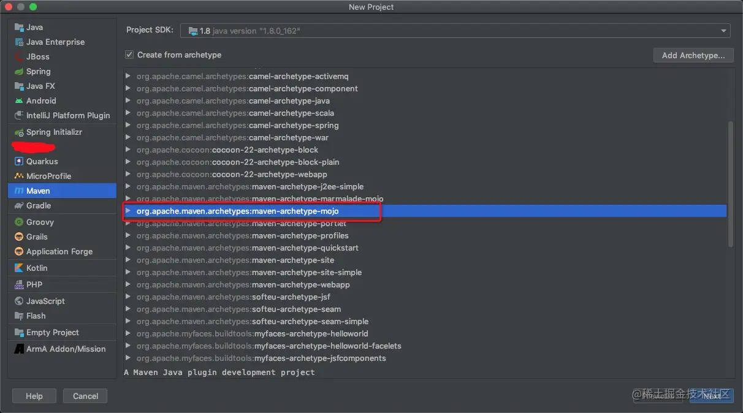The width and height of the screenshot is (743, 413).
Task: Select the IntelliJ Platform Plugin icon
Action: pos(19,116)
